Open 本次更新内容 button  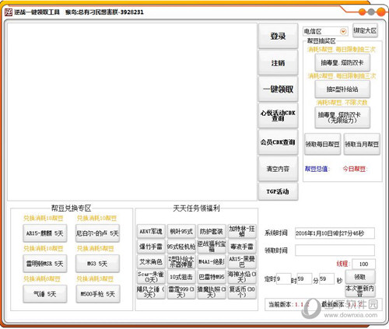[360, 291]
